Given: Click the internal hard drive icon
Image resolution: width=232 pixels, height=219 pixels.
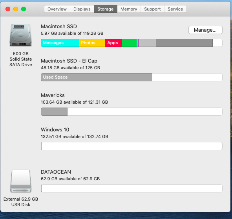Looking at the screenshot, I should pyautogui.click(x=21, y=35).
